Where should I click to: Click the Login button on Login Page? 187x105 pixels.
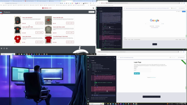pos(137,73)
